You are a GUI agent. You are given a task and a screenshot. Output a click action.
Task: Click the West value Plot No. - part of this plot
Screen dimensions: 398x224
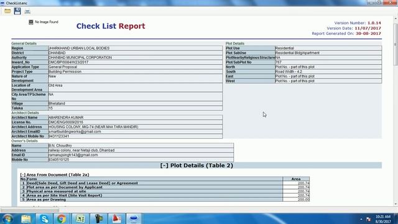click(295, 81)
